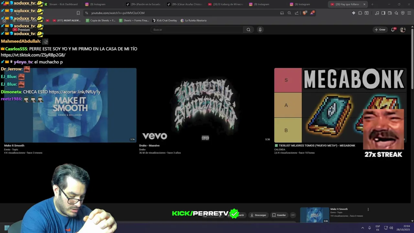Image resolution: width=414 pixels, height=233 pixels.
Task: Open a new browser tab
Action: [372, 4]
